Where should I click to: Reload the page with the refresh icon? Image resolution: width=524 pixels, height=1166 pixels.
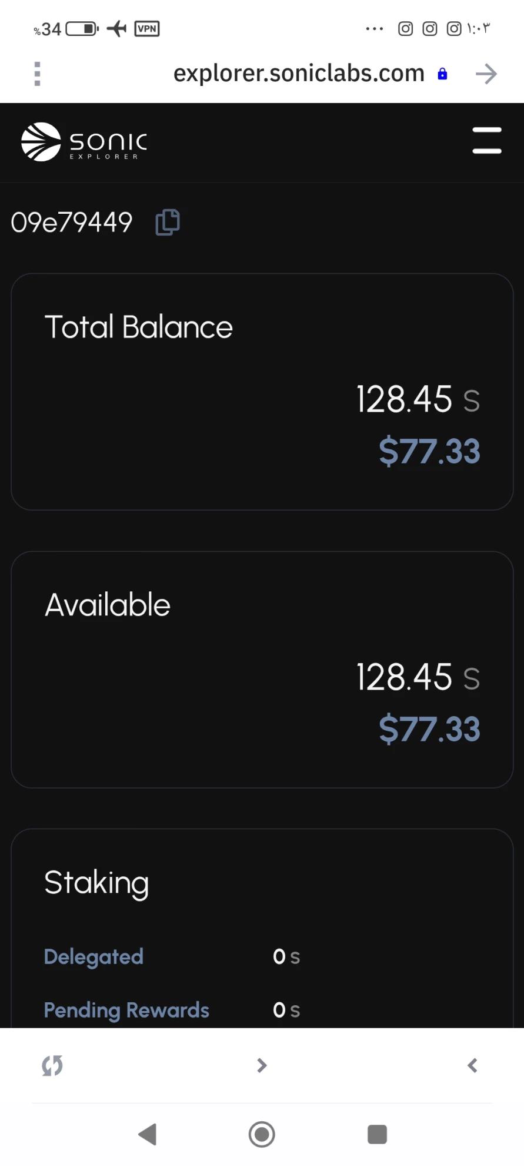tap(52, 1065)
